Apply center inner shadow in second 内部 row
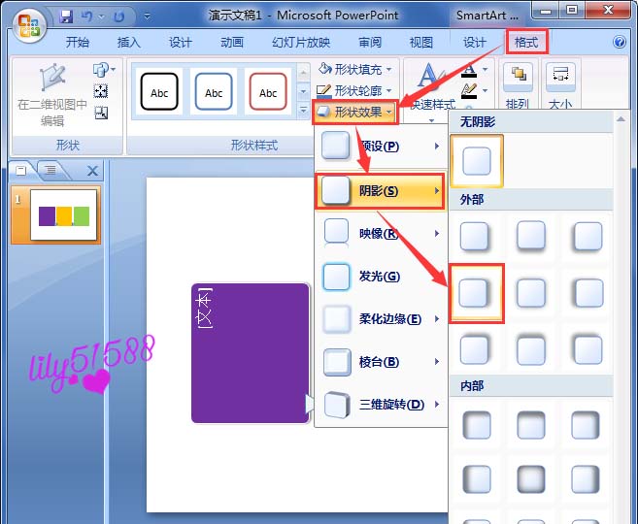Image resolution: width=638 pixels, height=524 pixels. click(530, 479)
